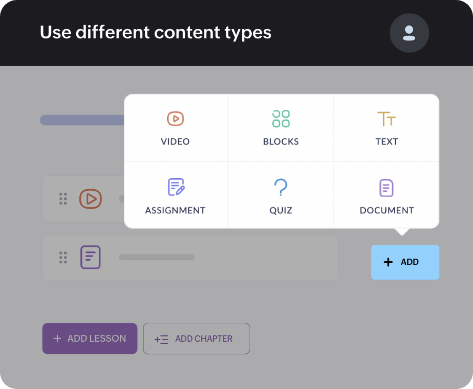Select the Quiz question mark icon

coord(281,187)
